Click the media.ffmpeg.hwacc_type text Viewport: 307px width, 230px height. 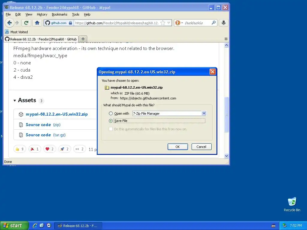coord(40,56)
